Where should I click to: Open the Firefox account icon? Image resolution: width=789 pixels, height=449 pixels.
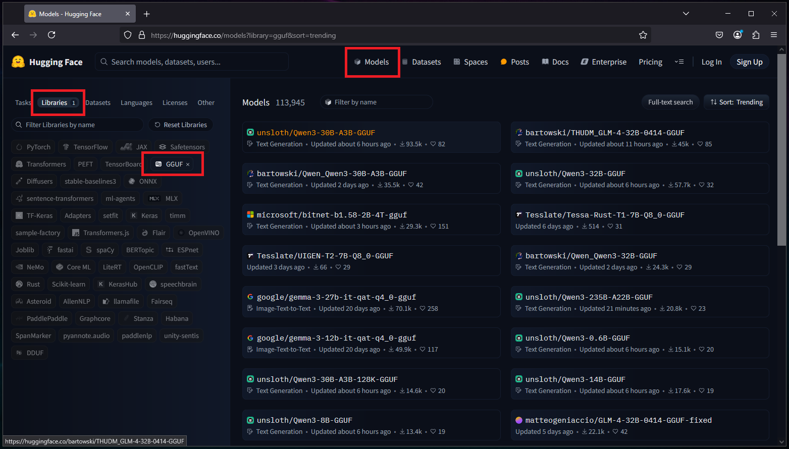pyautogui.click(x=738, y=35)
